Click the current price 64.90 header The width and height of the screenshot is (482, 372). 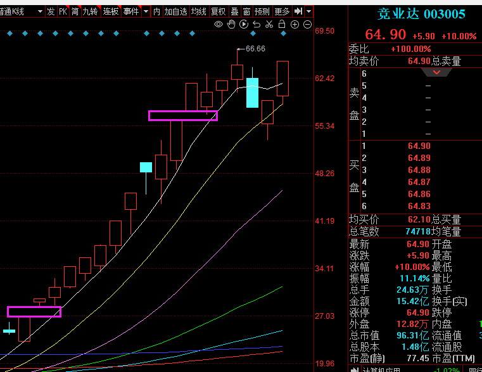[386, 34]
